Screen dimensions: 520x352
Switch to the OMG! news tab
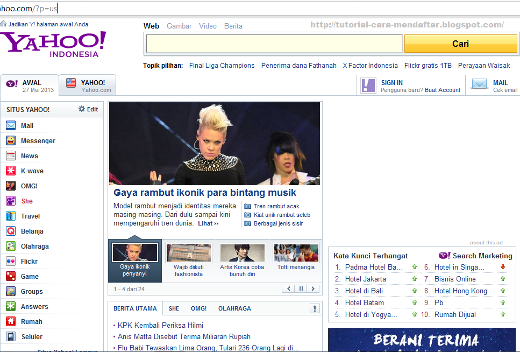[x=198, y=308]
